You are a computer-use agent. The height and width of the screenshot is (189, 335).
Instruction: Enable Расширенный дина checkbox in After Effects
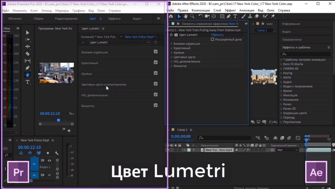(x=212, y=39)
